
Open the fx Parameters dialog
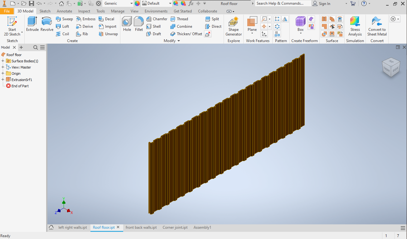click(x=191, y=3)
